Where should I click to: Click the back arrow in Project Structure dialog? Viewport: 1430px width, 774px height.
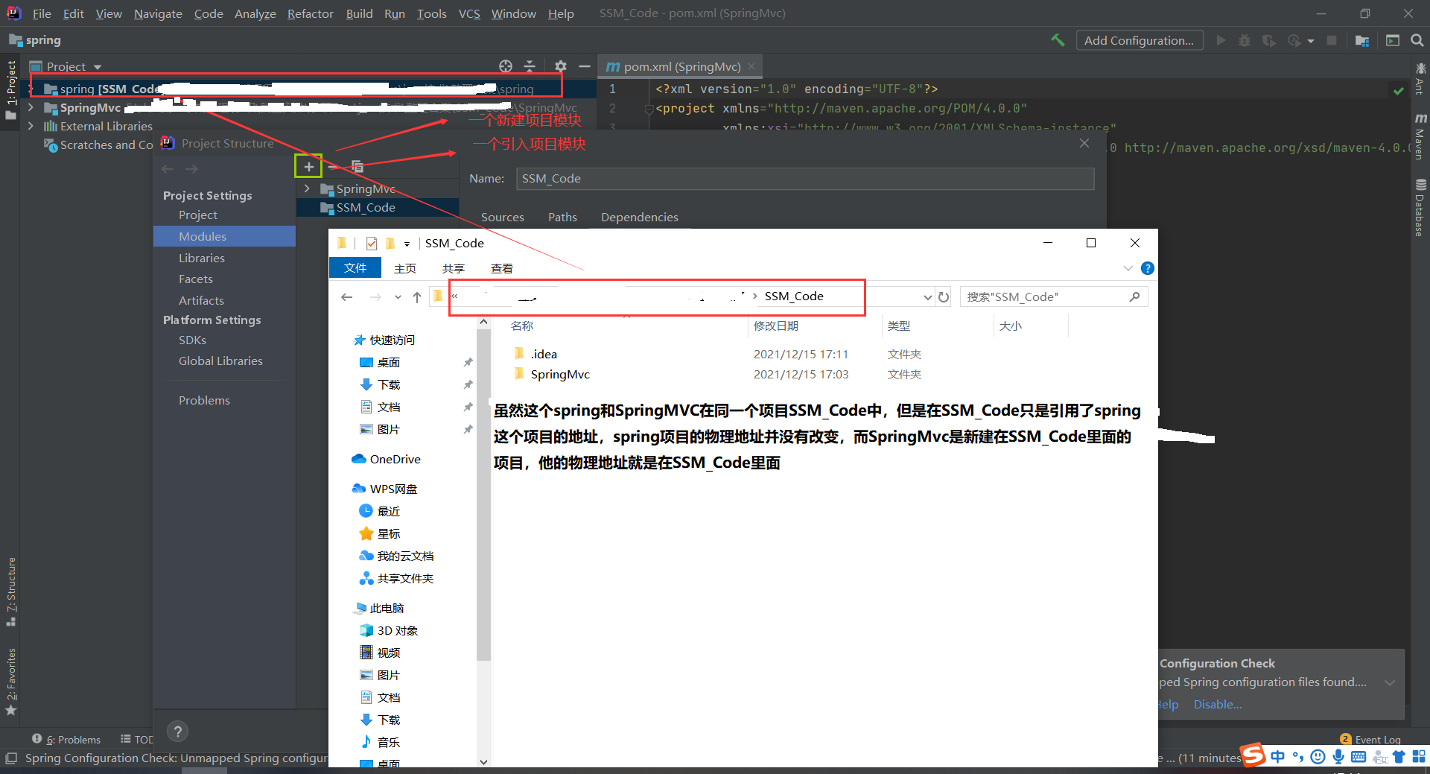[168, 169]
